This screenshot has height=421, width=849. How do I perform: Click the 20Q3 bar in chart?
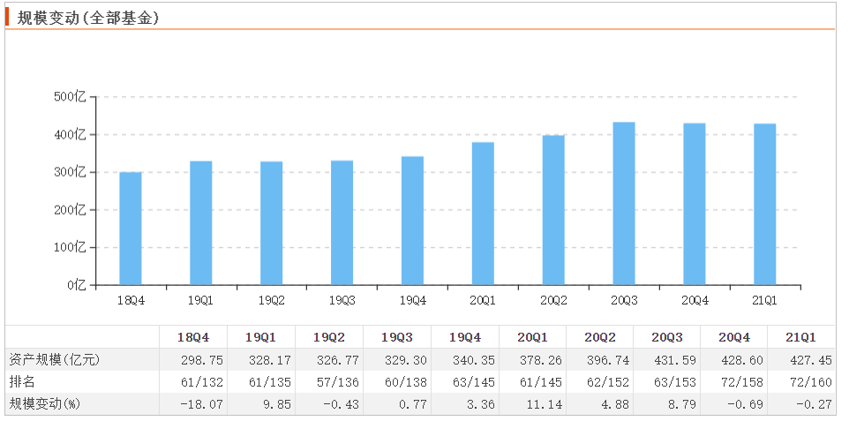point(624,204)
